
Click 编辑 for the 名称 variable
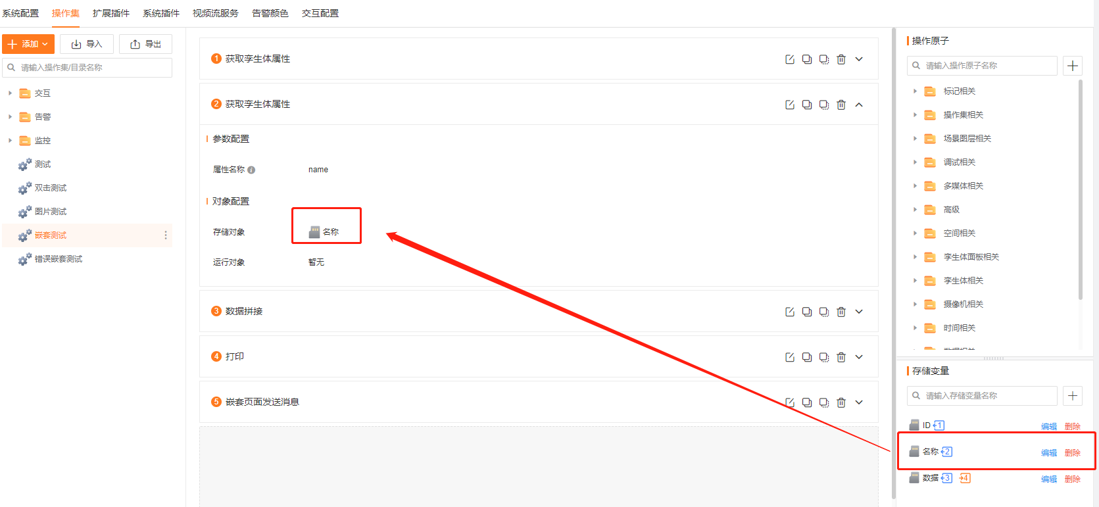(x=1049, y=453)
